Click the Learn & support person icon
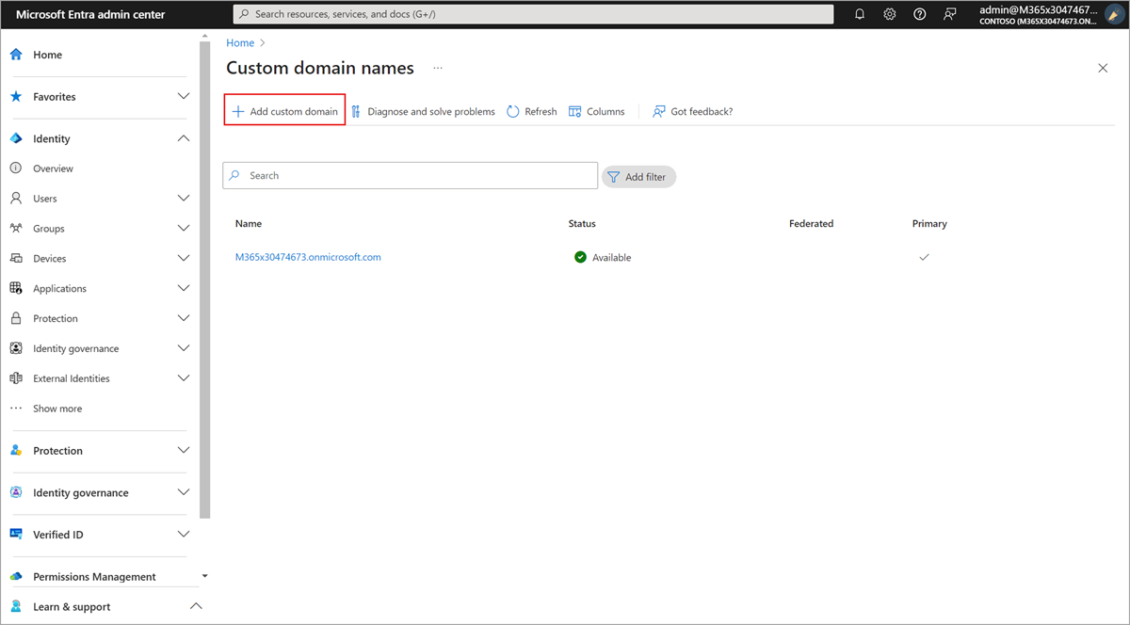 click(16, 607)
